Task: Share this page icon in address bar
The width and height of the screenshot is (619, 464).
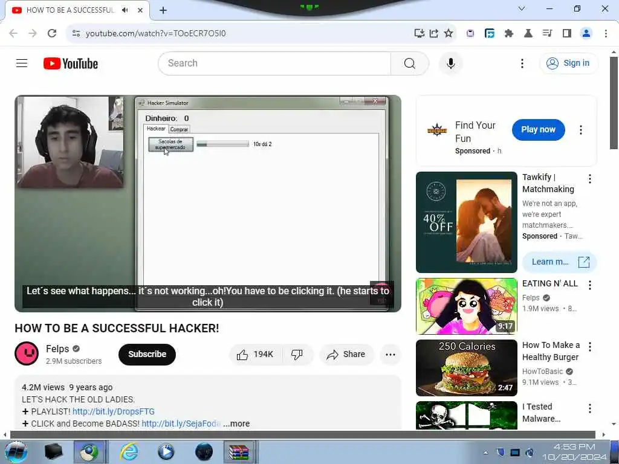Action: [434, 33]
